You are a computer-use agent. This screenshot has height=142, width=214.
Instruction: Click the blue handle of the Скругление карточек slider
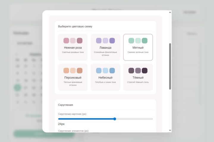(x=115, y=119)
